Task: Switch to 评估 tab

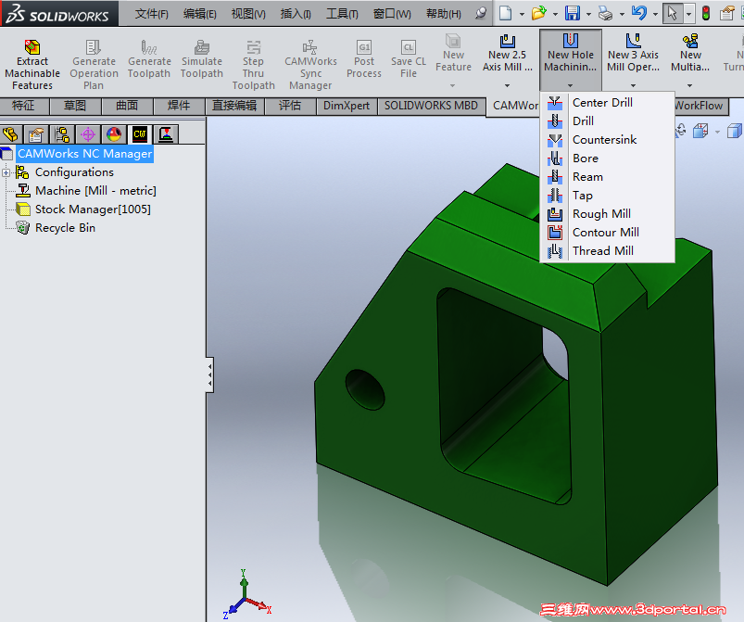Action: point(290,106)
